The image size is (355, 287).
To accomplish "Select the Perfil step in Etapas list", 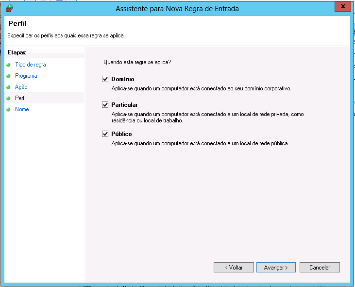I will [x=20, y=98].
